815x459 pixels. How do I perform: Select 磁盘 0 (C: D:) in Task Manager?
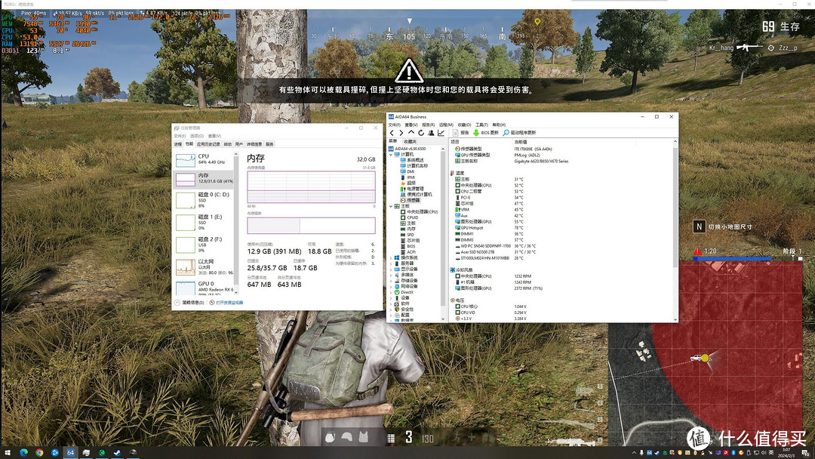pos(205,200)
